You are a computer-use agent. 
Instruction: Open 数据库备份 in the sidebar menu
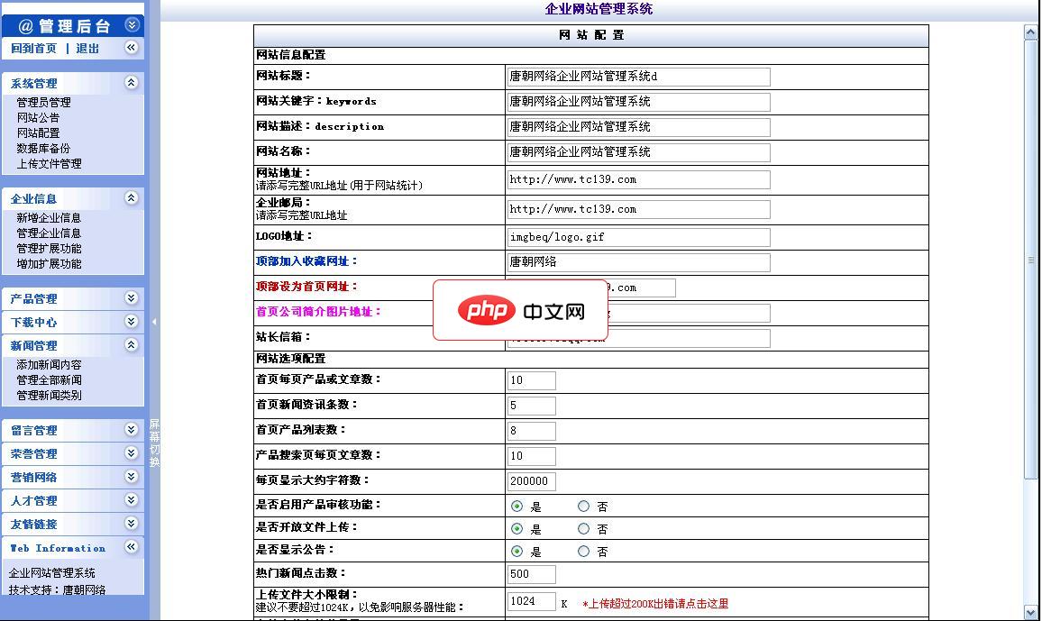(43, 149)
